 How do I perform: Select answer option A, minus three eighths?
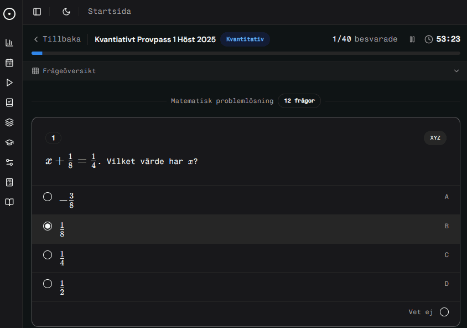pos(48,197)
